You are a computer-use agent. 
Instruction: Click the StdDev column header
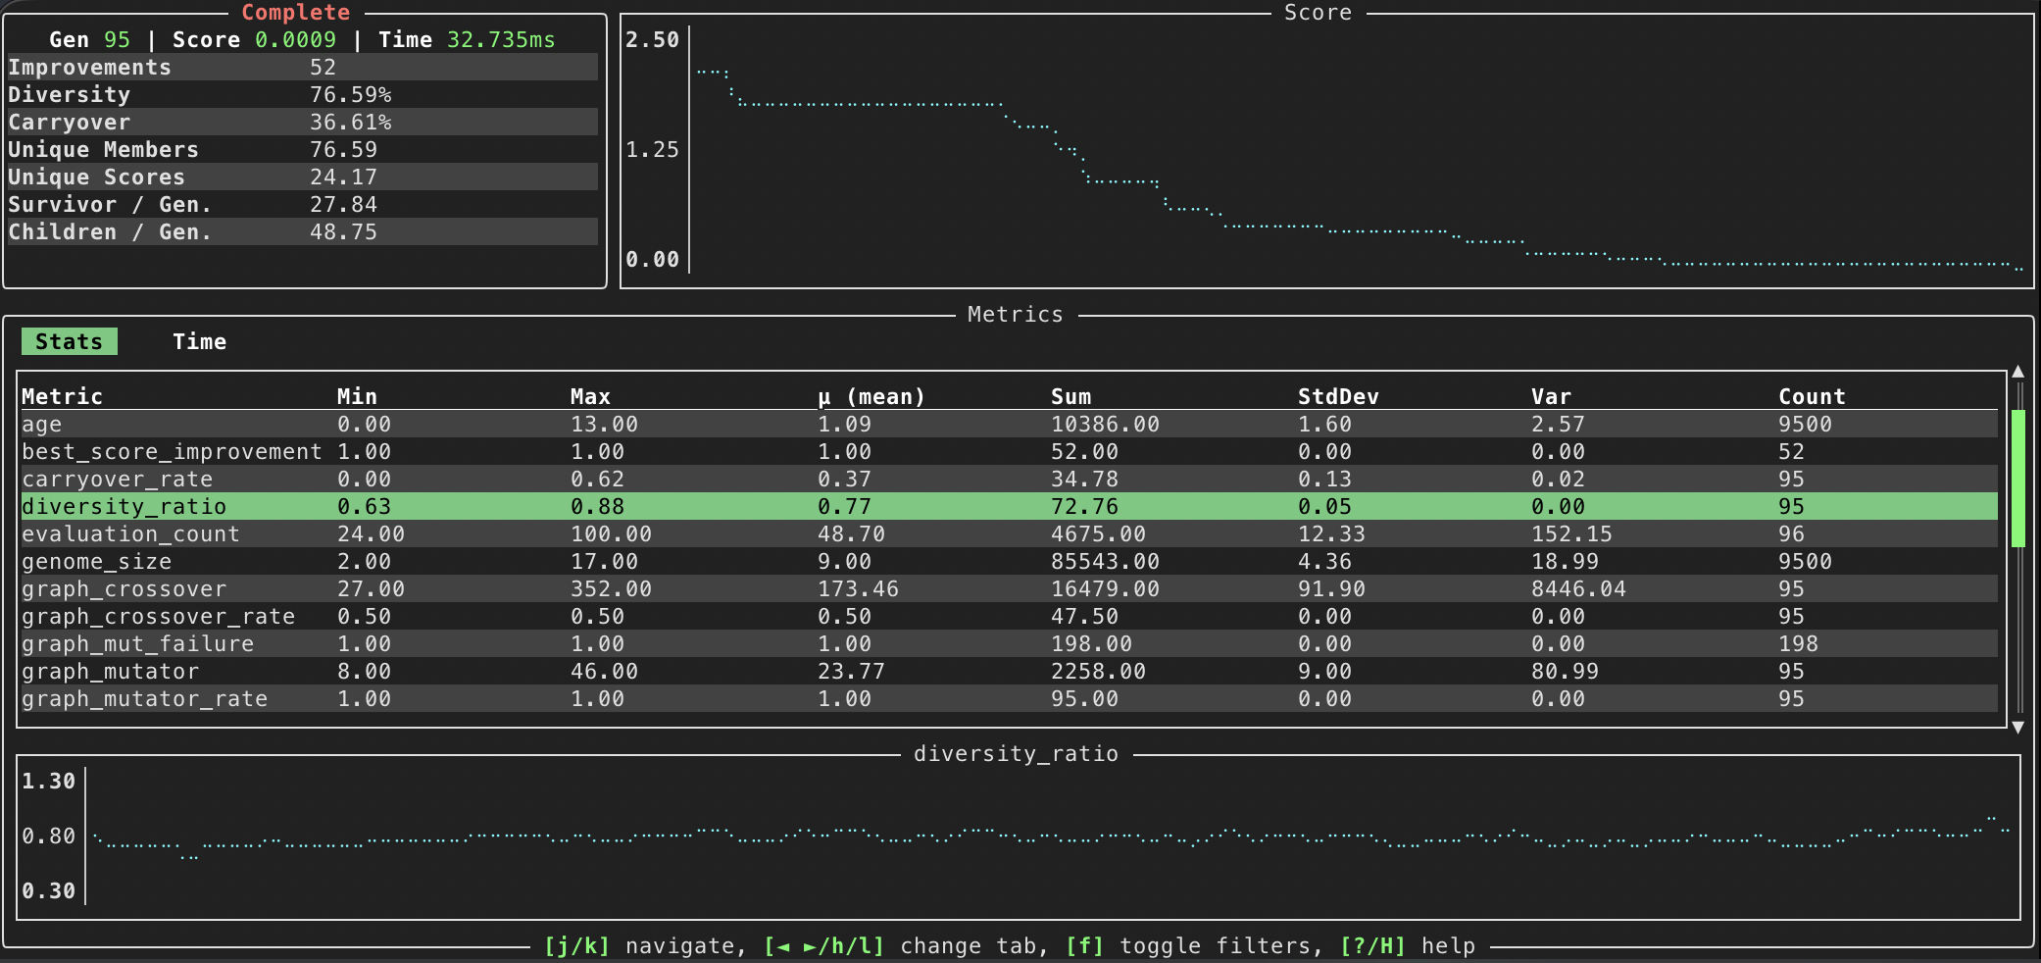click(x=1338, y=396)
